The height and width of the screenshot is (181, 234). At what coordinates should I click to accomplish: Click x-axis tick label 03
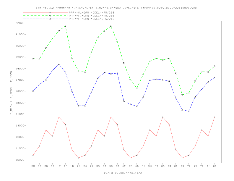click(39, 166)
